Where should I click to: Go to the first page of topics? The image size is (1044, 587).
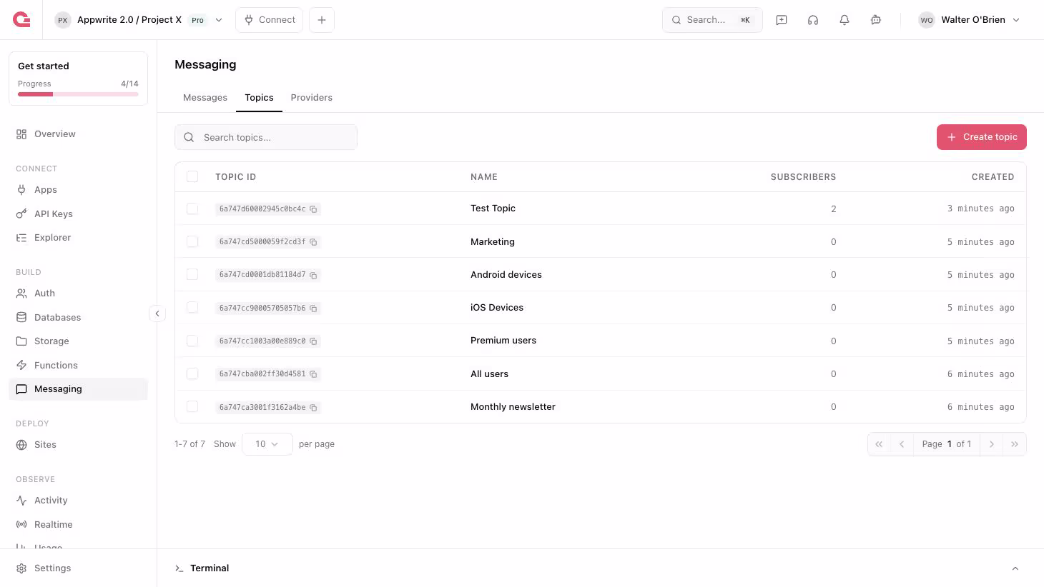coord(879,444)
